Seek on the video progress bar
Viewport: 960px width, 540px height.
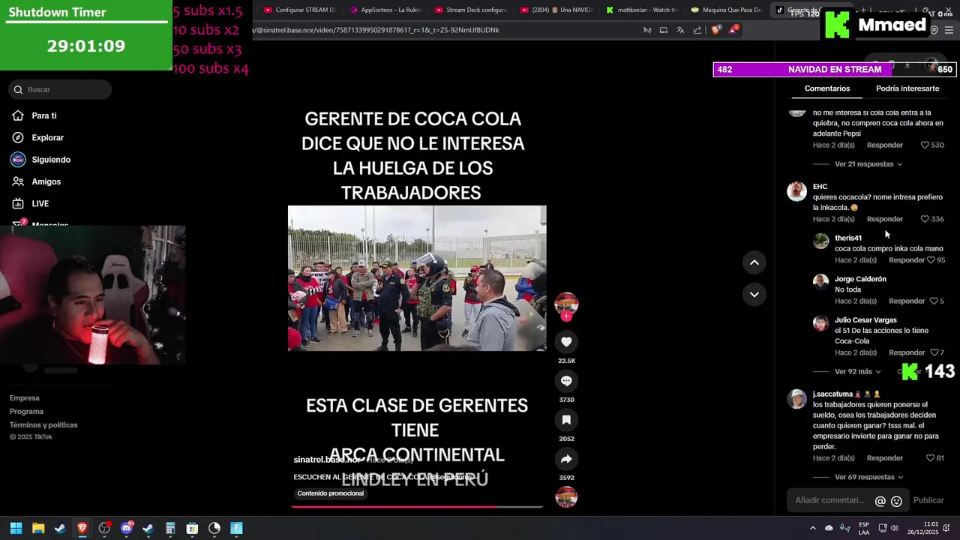pos(417,506)
